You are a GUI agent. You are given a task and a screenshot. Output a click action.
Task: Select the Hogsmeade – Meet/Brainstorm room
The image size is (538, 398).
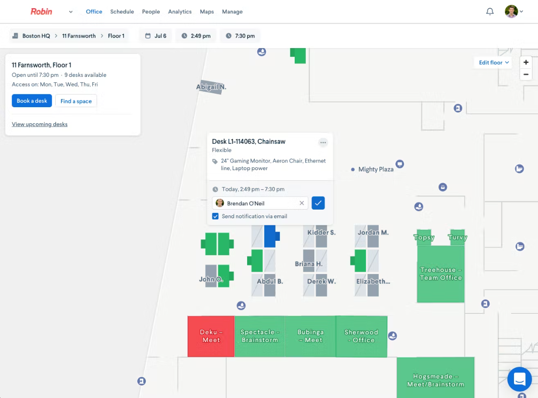[435, 378]
